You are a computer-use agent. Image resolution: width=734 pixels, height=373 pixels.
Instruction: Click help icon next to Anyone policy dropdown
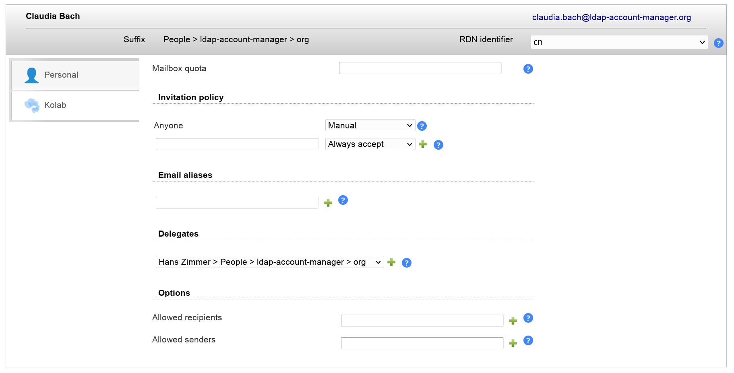[422, 126]
